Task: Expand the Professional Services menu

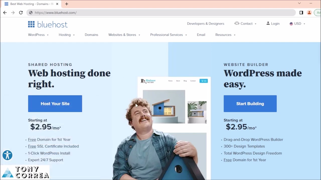Action: point(169,35)
